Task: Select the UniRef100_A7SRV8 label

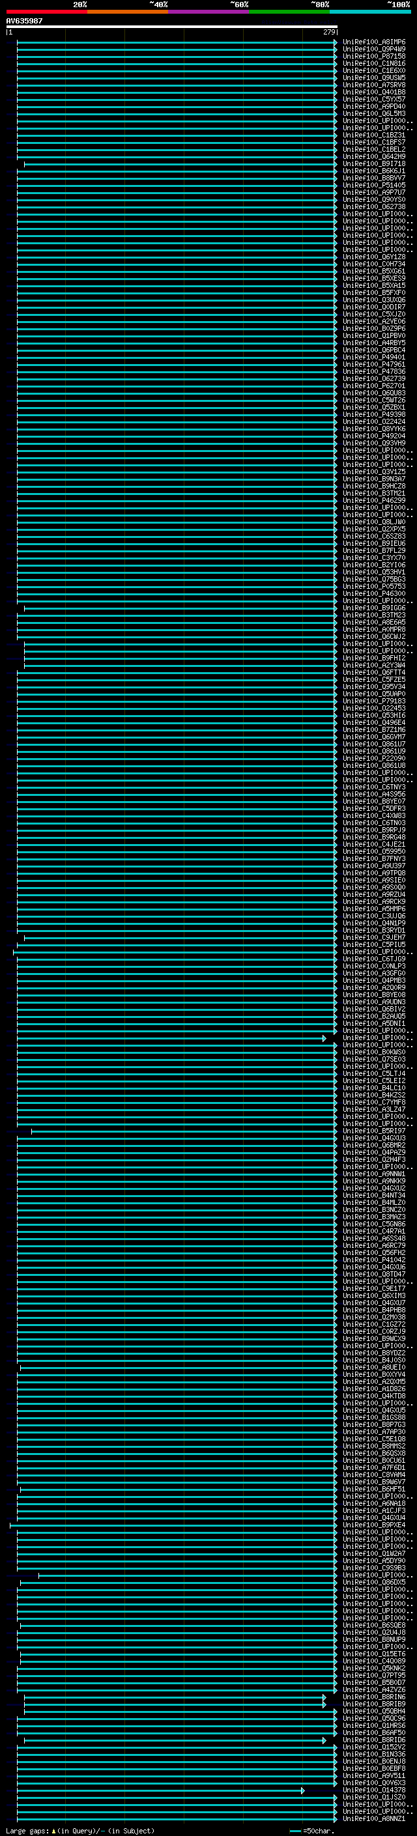Action: click(x=374, y=85)
